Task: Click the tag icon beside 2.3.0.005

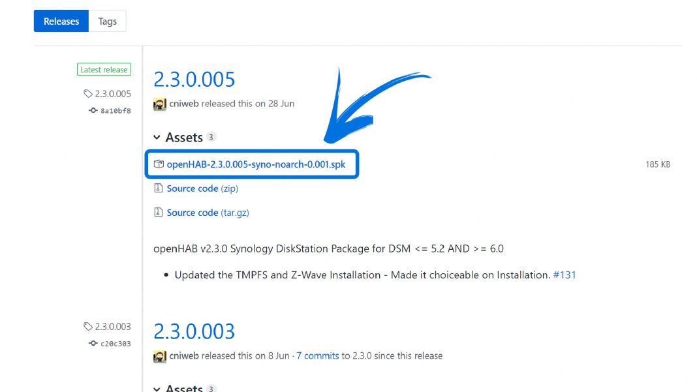Action: click(x=88, y=93)
